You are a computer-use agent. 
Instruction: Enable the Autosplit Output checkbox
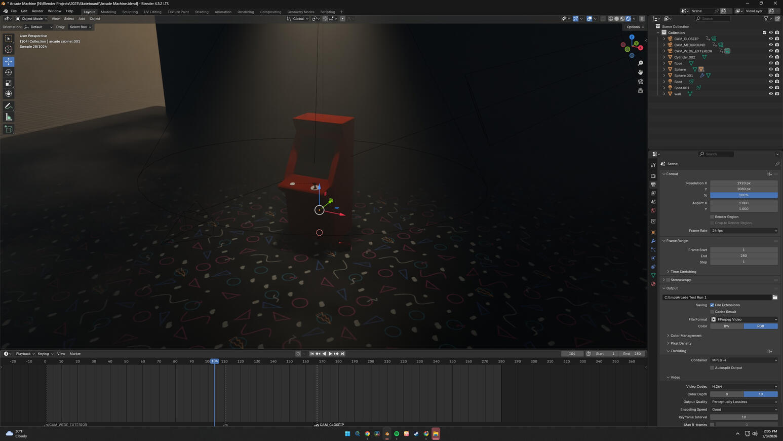(712, 368)
